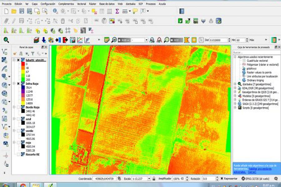Open the Ráster menu
The image size is (281, 187).
92,4
